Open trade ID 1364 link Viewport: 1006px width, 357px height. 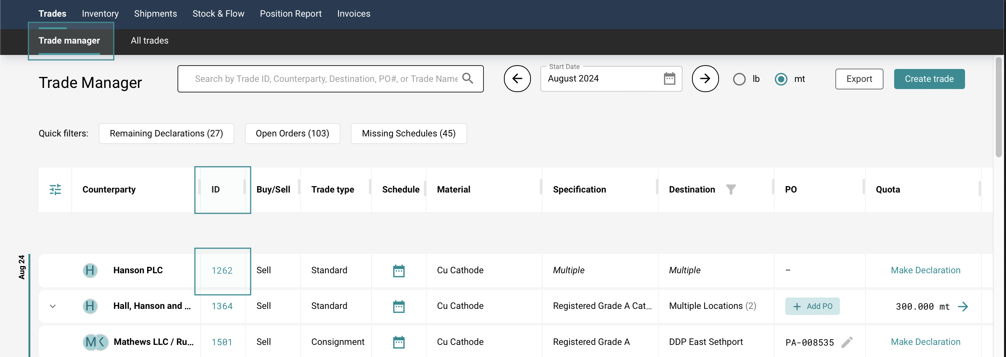(222, 306)
